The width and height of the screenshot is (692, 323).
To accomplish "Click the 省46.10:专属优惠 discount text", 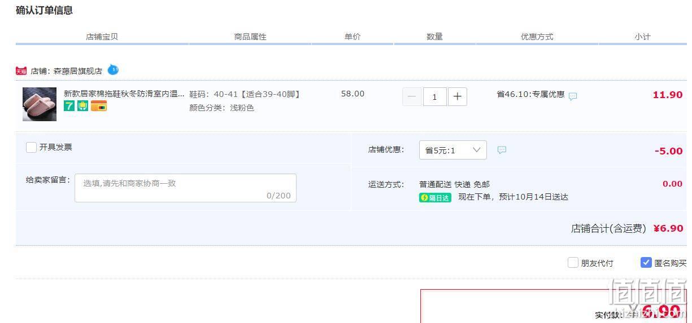I will (x=530, y=94).
